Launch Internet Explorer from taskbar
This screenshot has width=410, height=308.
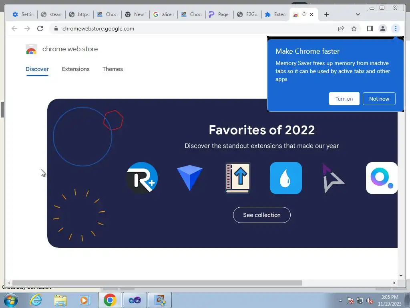pyautogui.click(x=36, y=300)
